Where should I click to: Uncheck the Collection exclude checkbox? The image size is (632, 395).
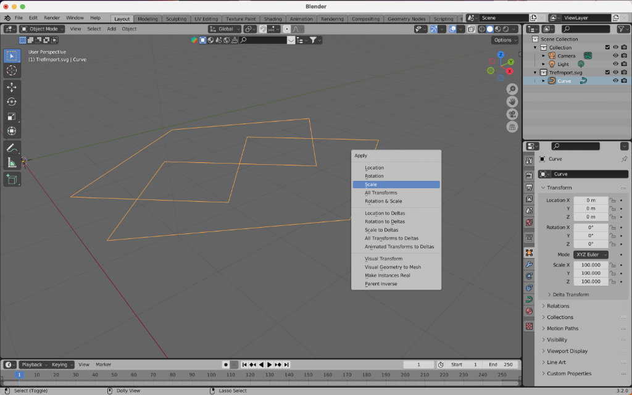607,48
